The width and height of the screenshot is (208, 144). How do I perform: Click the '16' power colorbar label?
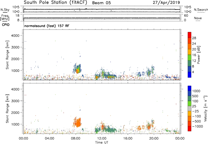click(x=194, y=55)
